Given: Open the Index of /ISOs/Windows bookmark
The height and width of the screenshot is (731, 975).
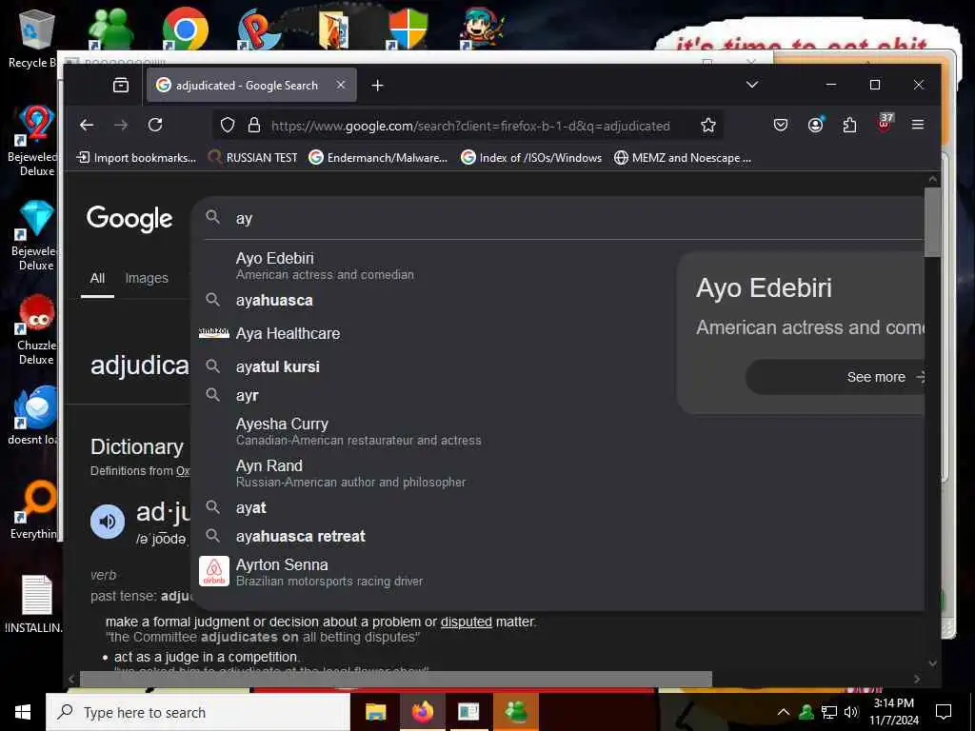Looking at the screenshot, I should [531, 158].
